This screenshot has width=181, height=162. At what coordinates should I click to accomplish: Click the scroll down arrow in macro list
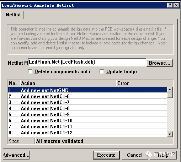(x=170, y=134)
